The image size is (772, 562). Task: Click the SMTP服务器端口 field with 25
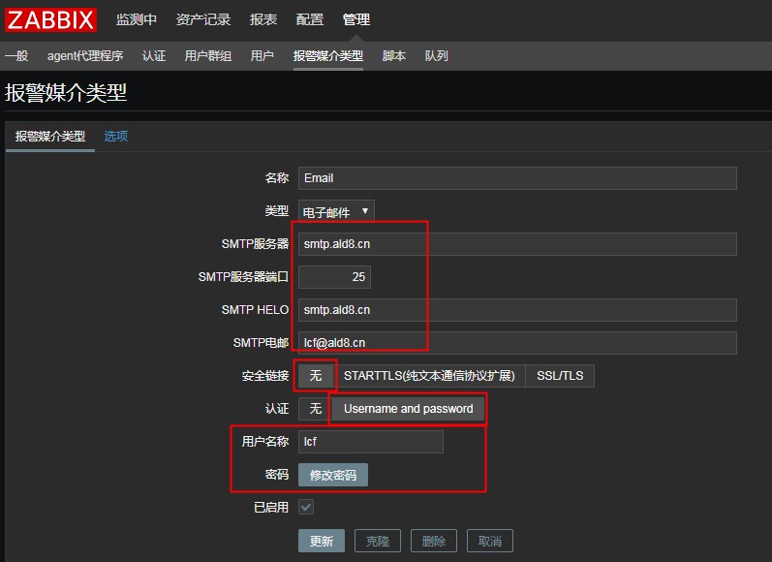click(334, 277)
